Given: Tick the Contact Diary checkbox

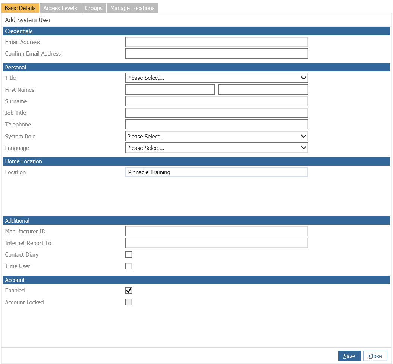Looking at the screenshot, I should pyautogui.click(x=129, y=255).
